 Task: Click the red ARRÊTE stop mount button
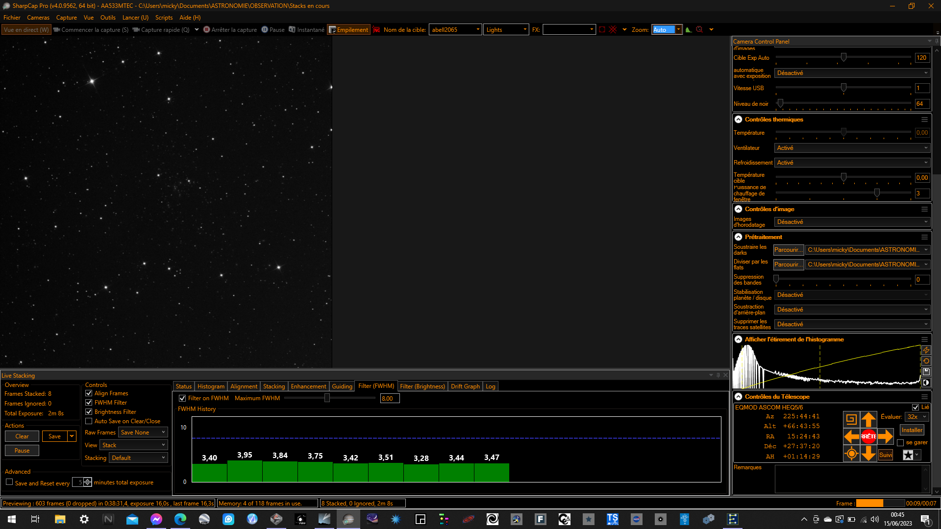click(868, 436)
